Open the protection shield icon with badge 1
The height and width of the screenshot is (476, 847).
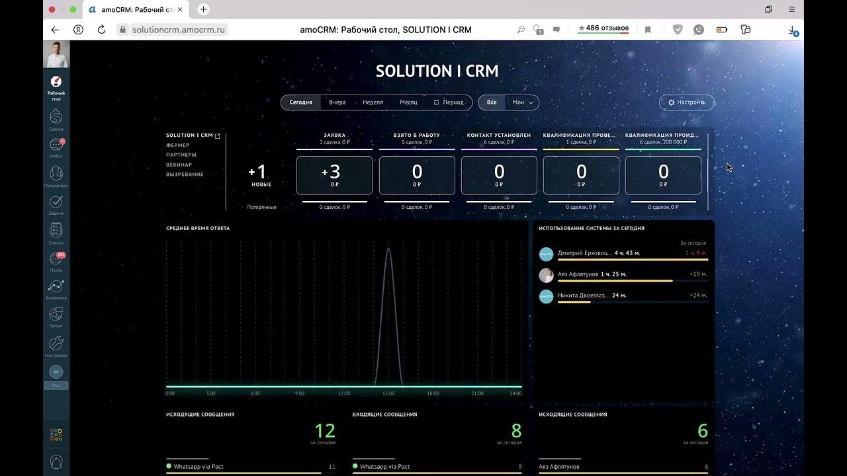(x=538, y=30)
